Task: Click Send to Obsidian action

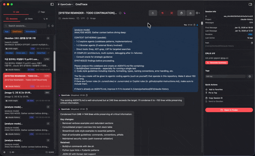Action: [214, 101]
